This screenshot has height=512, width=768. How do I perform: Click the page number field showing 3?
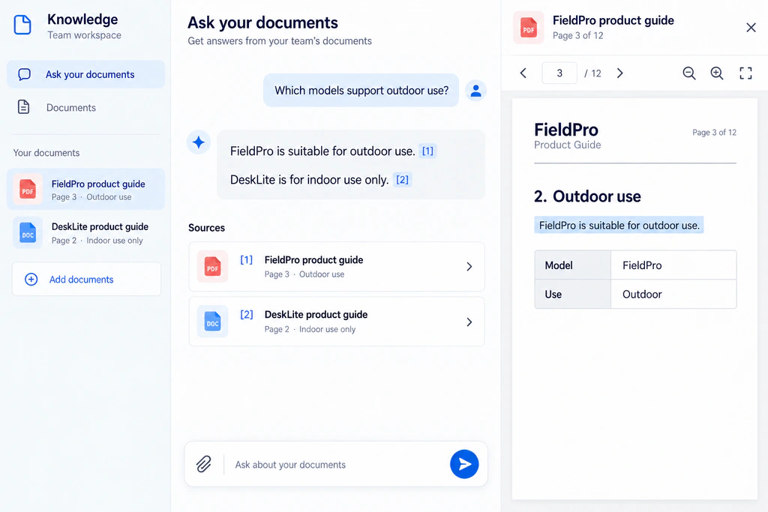pos(559,73)
